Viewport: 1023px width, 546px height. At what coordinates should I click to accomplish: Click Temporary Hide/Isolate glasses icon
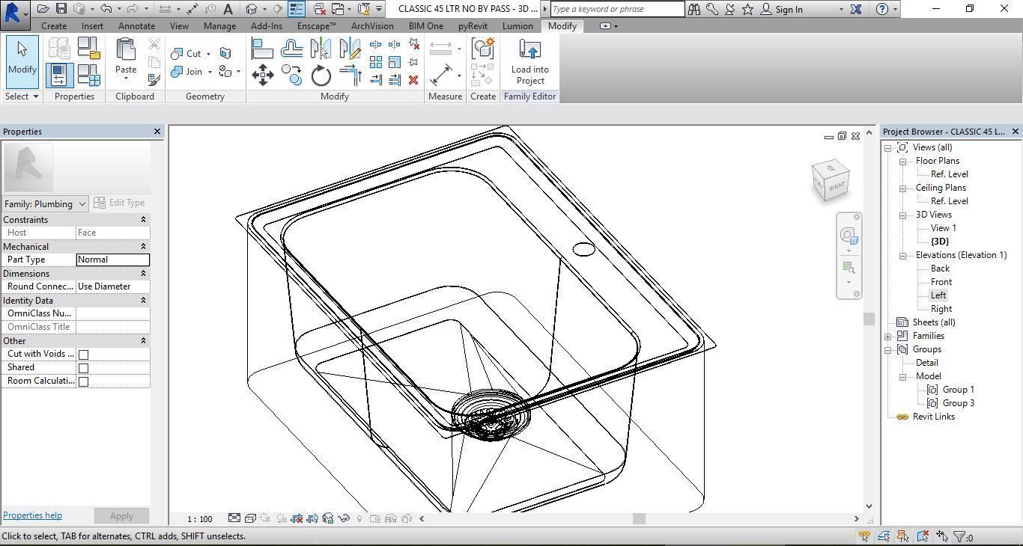pos(344,518)
